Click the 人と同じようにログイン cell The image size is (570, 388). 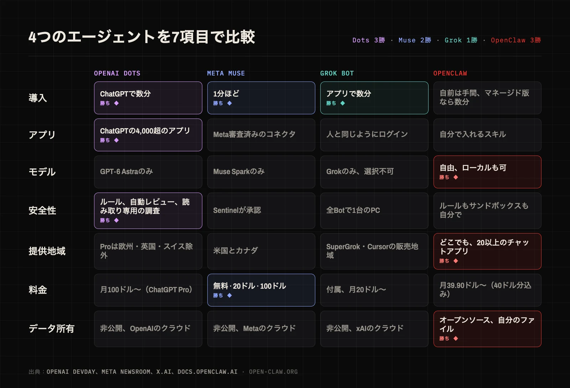tap(374, 135)
